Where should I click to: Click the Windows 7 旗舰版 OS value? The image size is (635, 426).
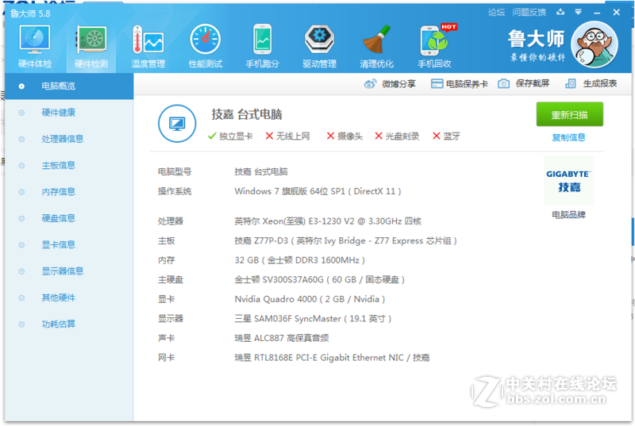point(318,191)
